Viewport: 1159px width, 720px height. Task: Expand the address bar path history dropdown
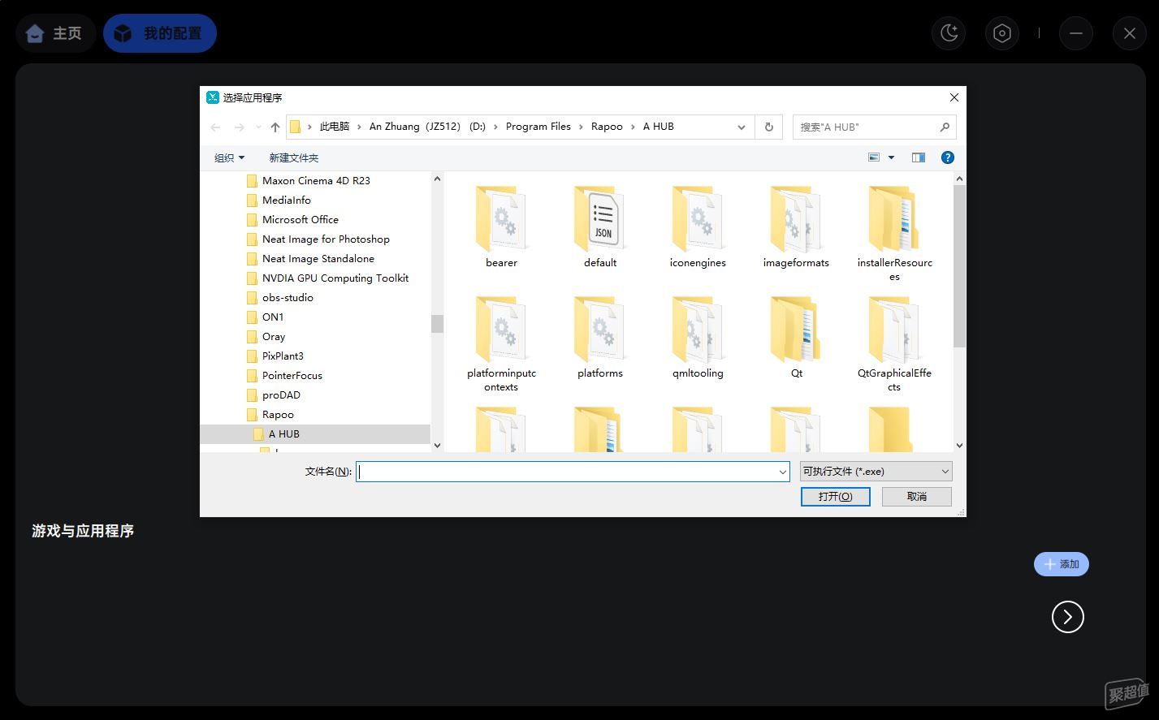(x=741, y=127)
